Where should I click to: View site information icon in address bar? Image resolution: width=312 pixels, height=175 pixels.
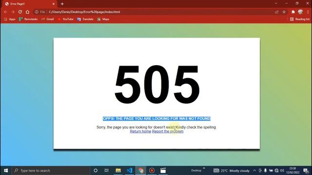[x=37, y=12]
